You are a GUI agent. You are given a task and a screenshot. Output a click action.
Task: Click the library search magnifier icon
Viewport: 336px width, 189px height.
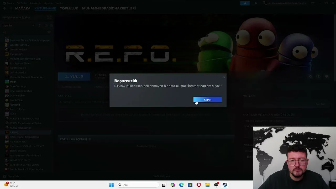tap(4, 32)
